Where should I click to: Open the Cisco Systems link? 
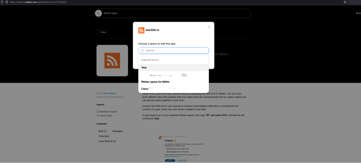(110, 93)
